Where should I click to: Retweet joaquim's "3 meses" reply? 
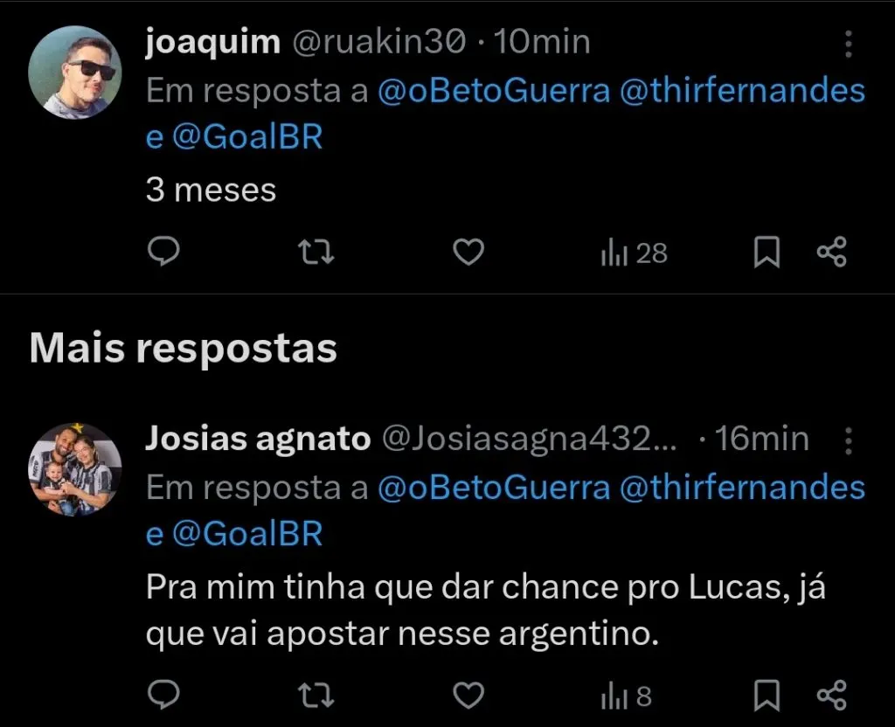(316, 253)
